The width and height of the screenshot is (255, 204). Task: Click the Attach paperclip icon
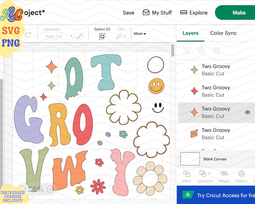[224, 173]
